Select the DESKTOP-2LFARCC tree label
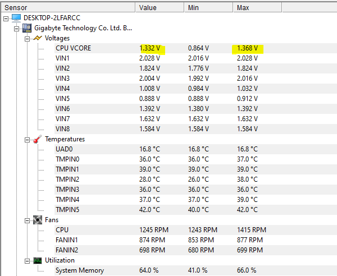 [x=52, y=18]
